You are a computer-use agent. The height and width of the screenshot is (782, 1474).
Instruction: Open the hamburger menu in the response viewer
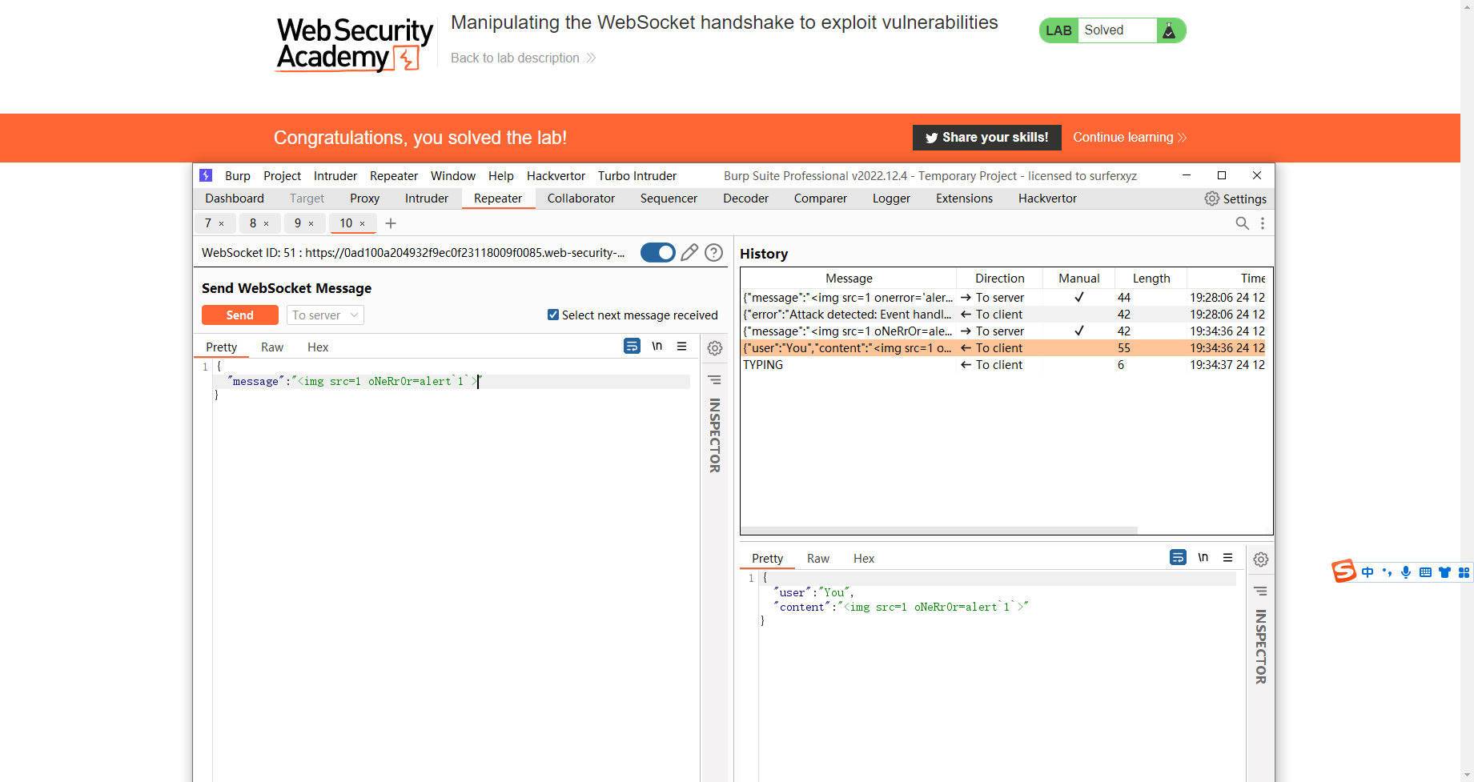pos(1229,557)
